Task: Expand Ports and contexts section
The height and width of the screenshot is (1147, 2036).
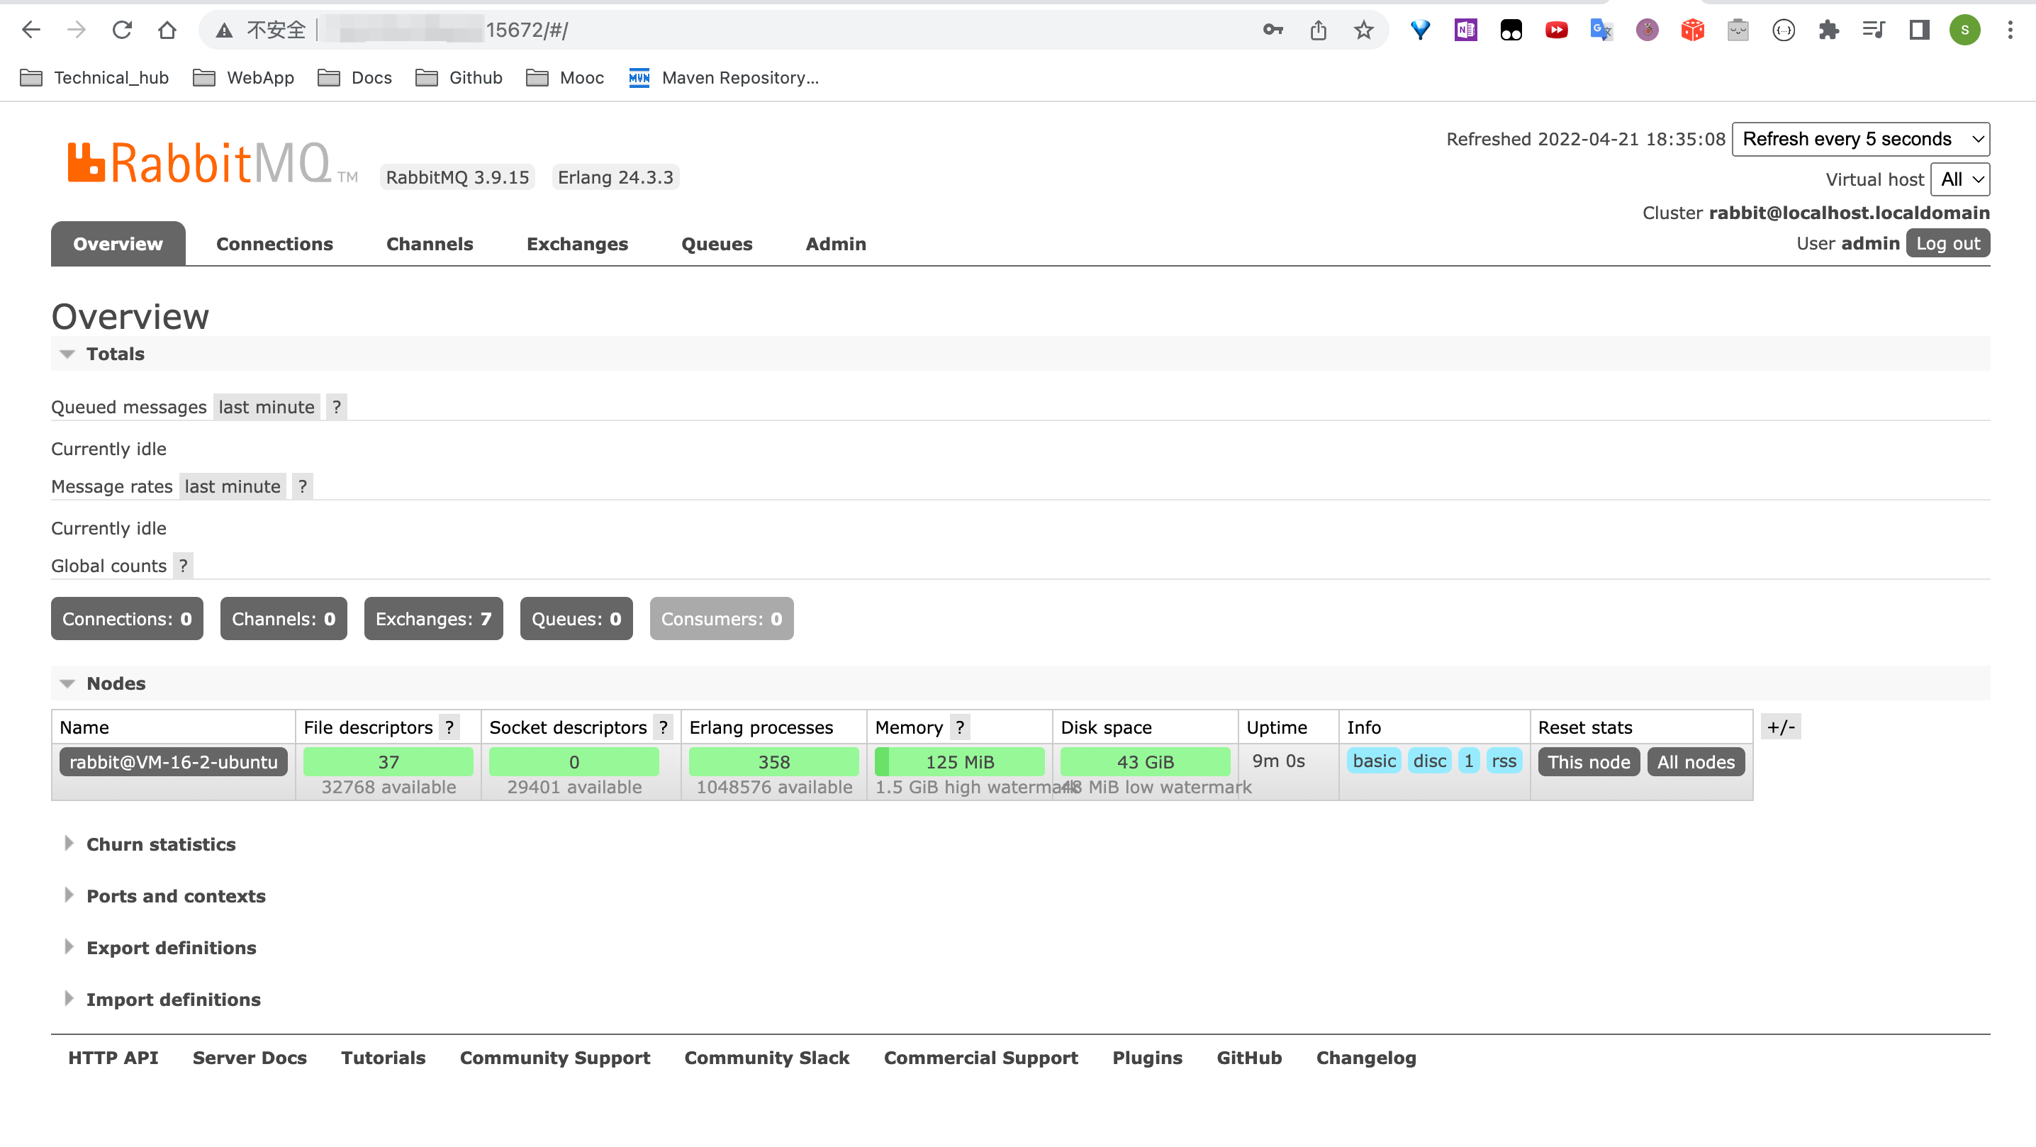Action: [176, 897]
